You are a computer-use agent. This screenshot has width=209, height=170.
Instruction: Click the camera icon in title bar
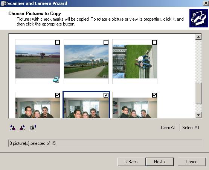pos(3,3)
